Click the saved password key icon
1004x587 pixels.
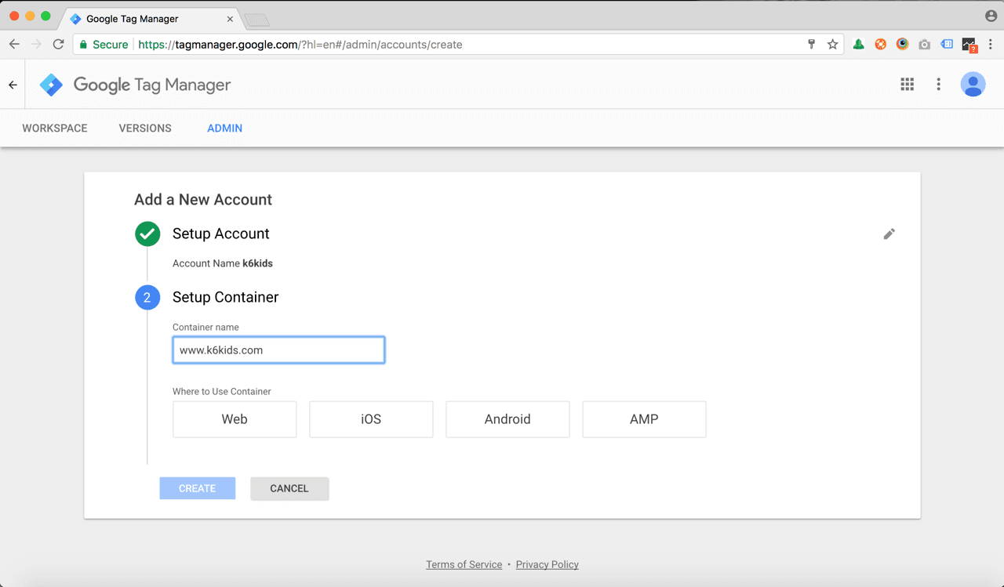pyautogui.click(x=811, y=45)
